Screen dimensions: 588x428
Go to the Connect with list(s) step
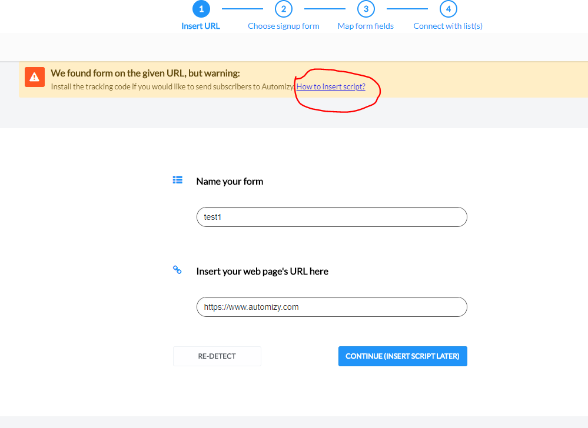[448, 26]
